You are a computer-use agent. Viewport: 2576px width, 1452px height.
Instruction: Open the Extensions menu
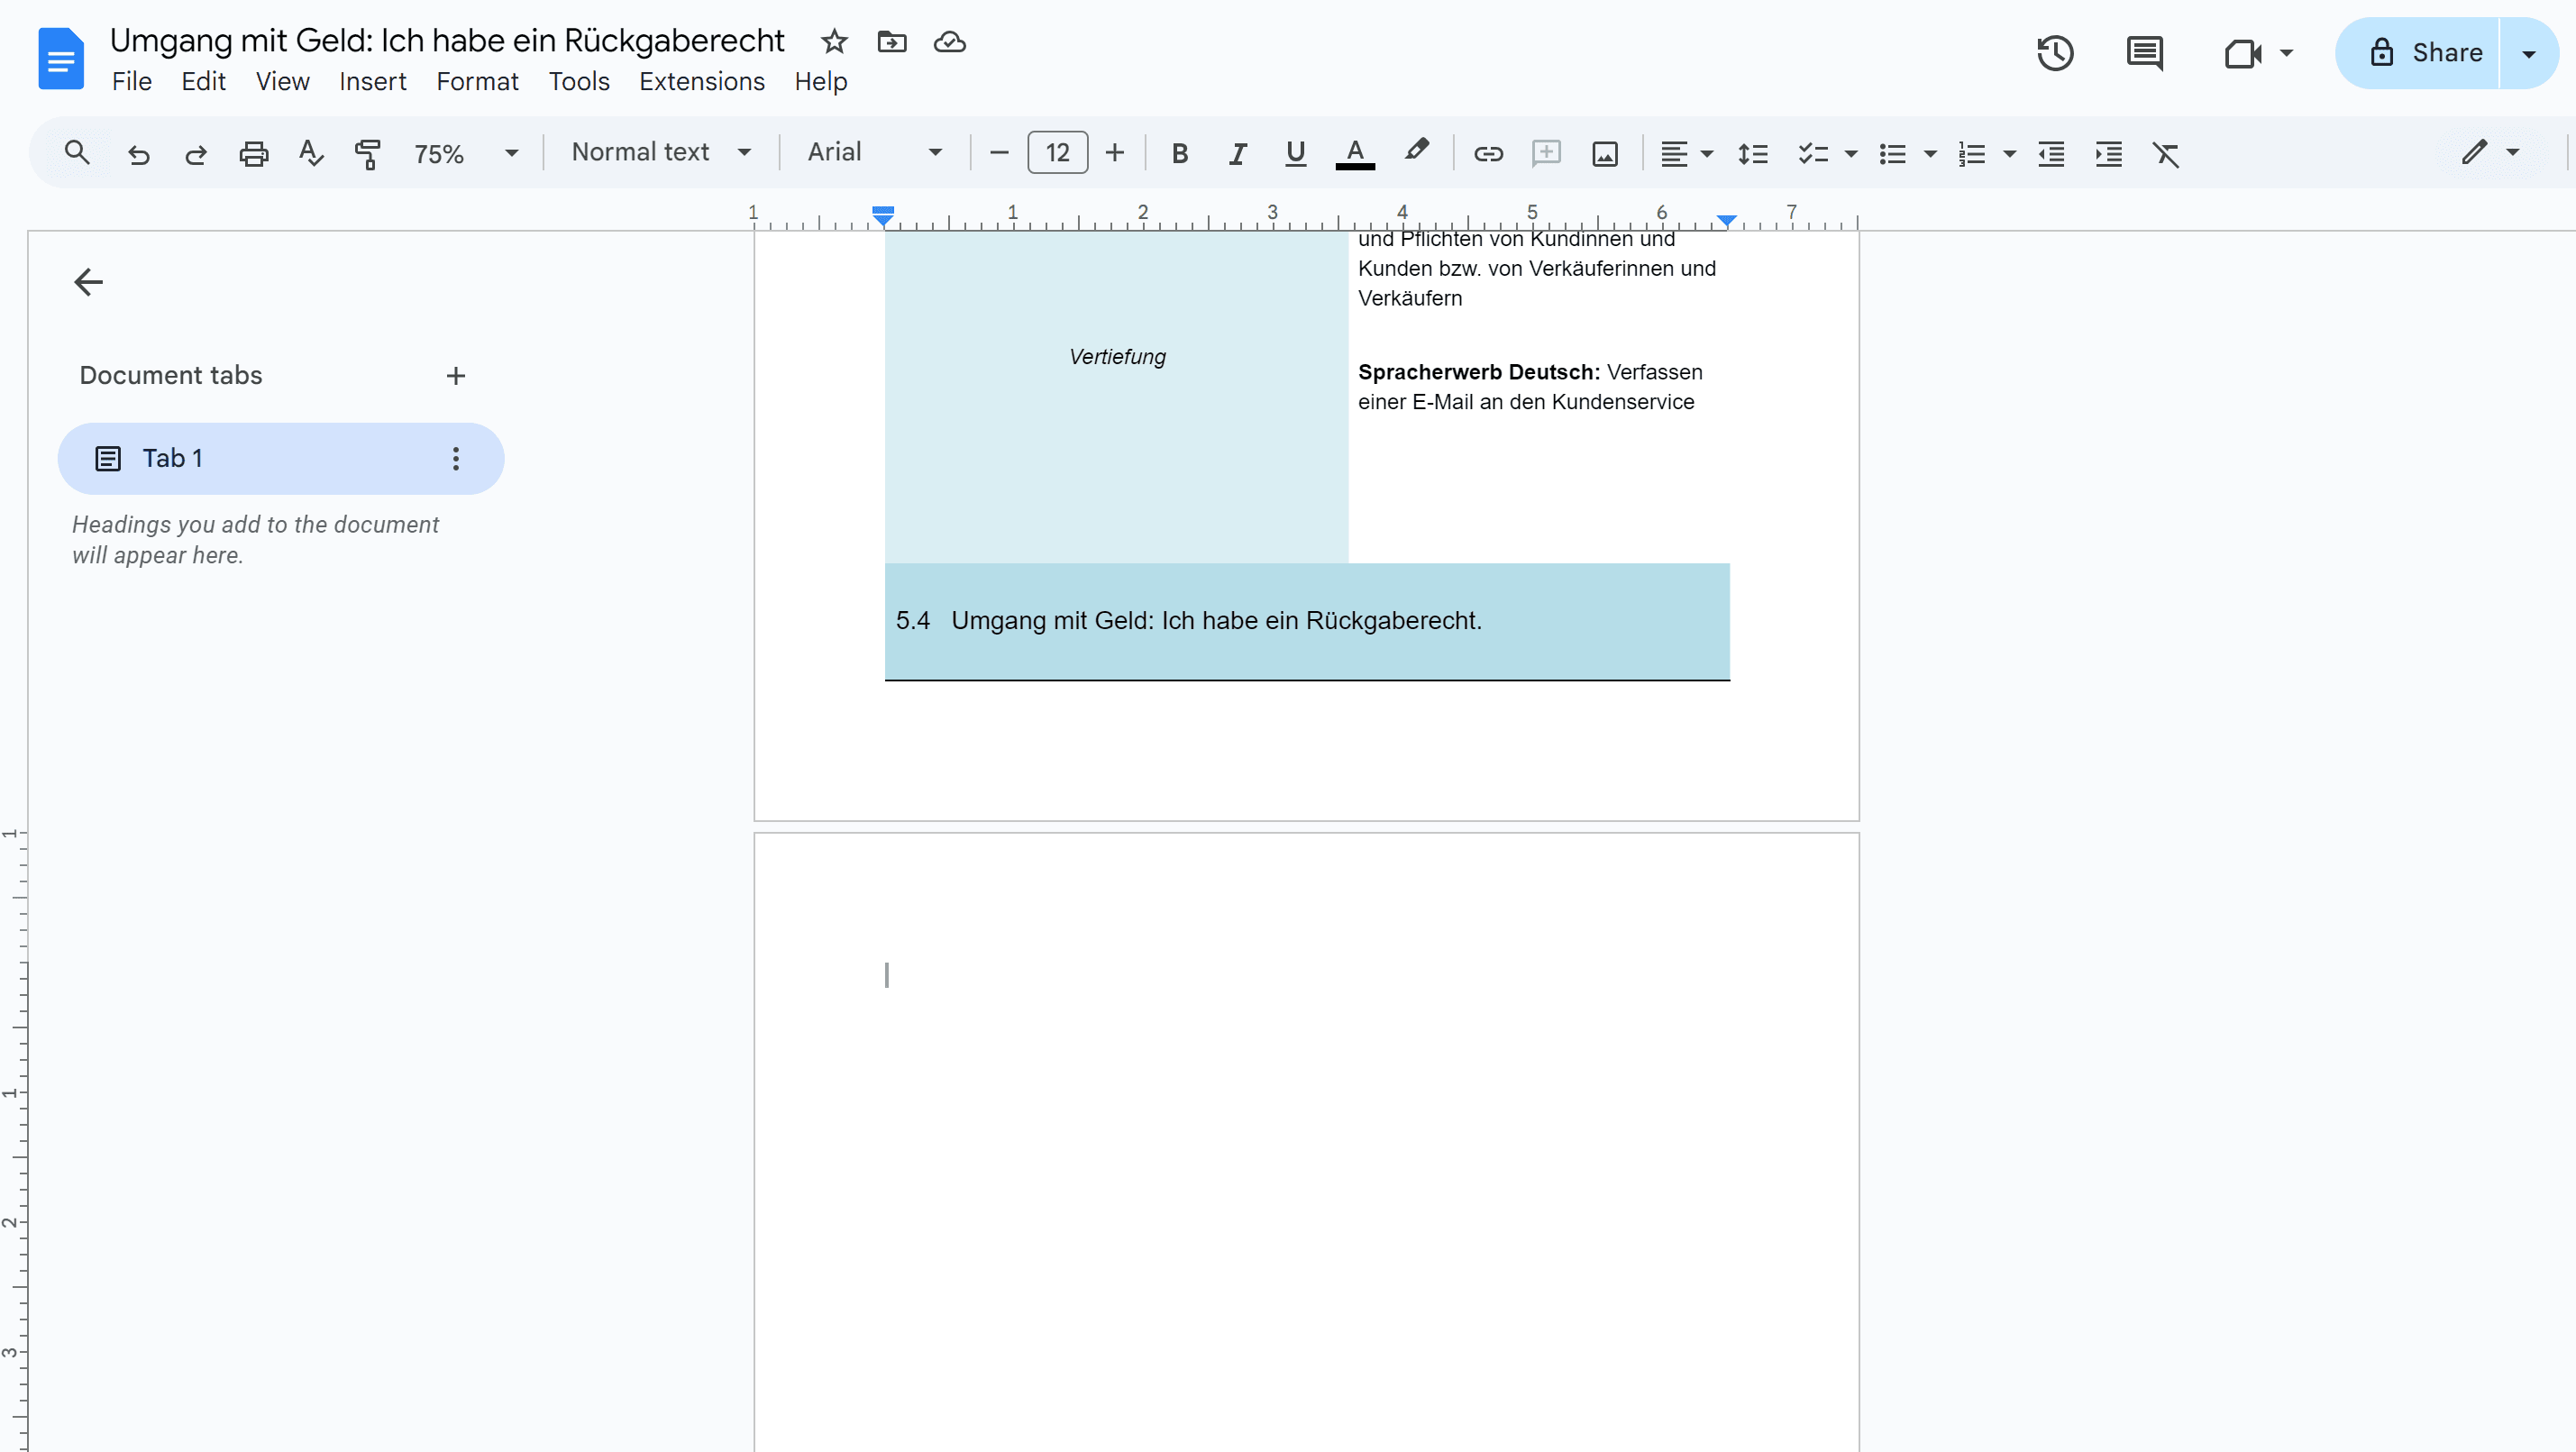coord(702,82)
